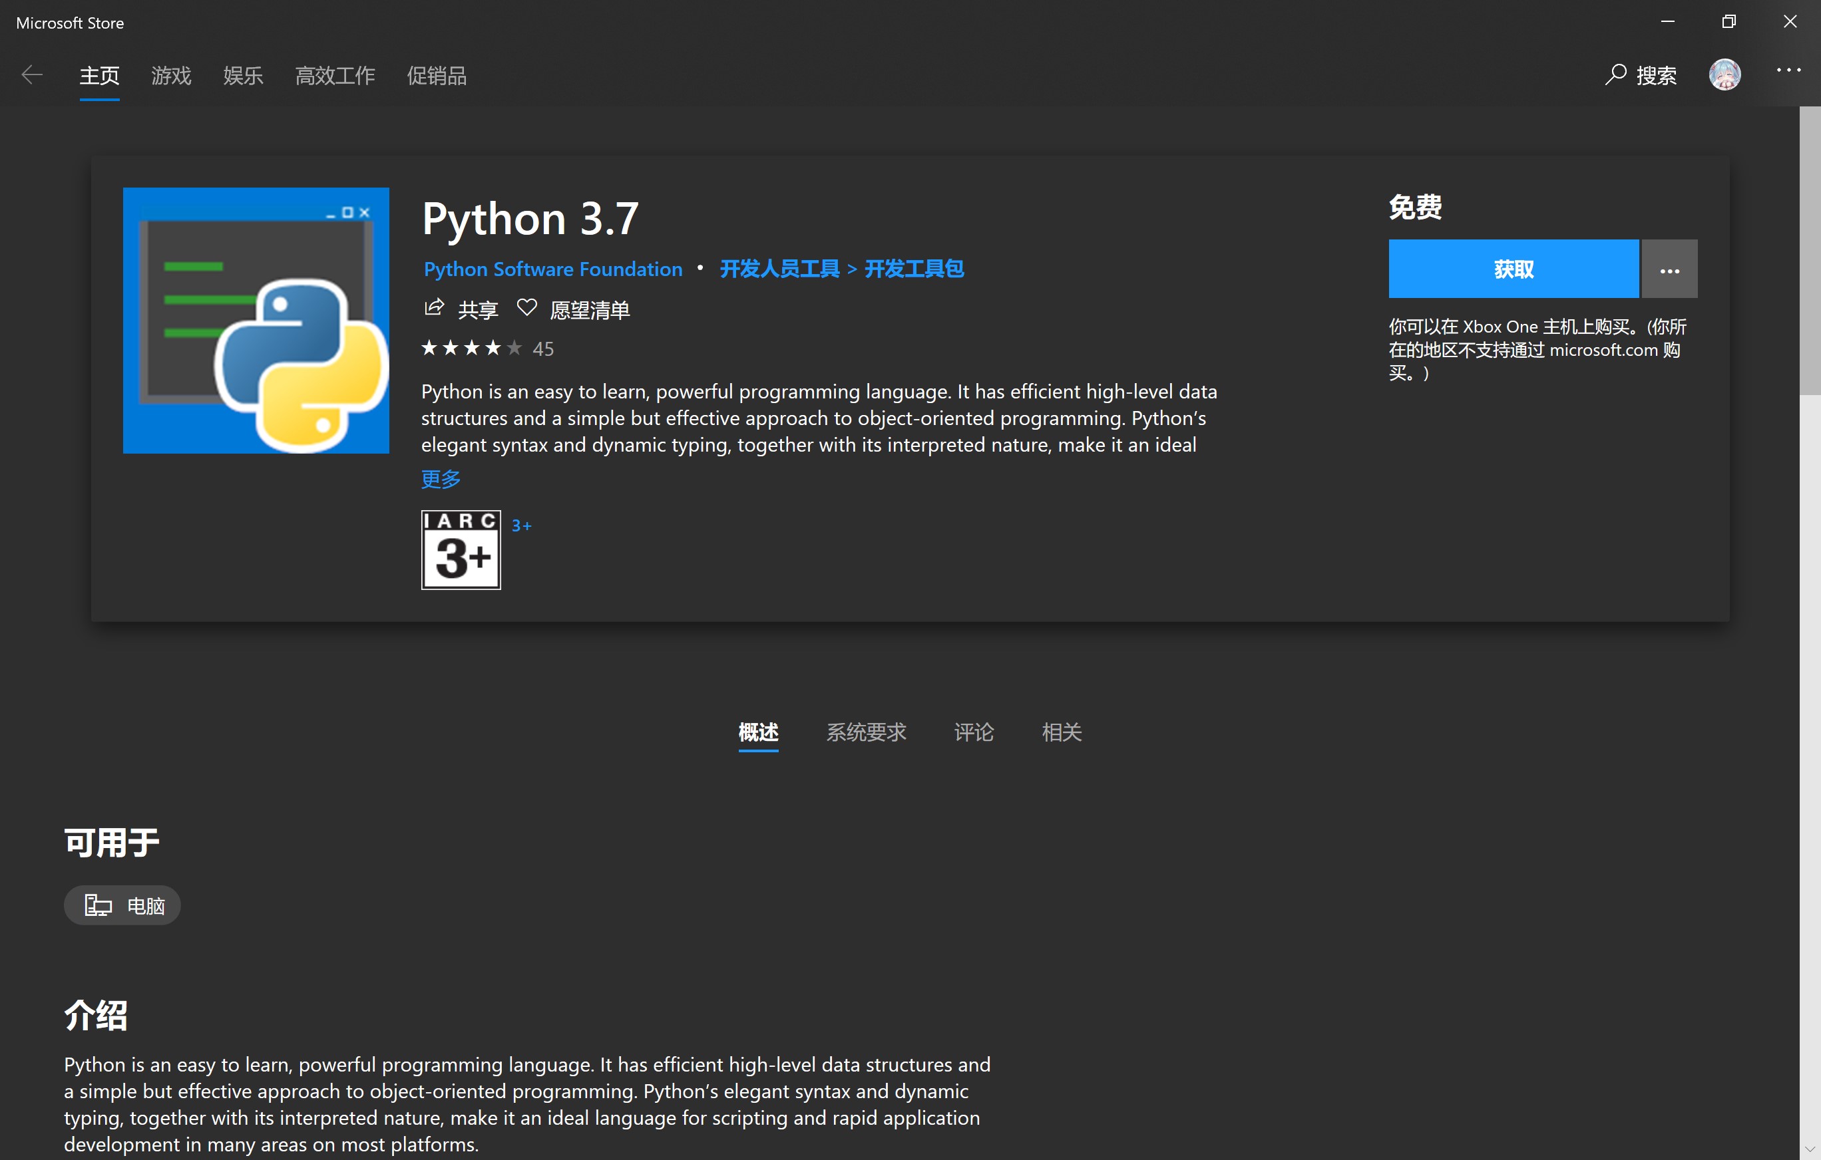Click the IARC 3+ rating badge

point(461,549)
